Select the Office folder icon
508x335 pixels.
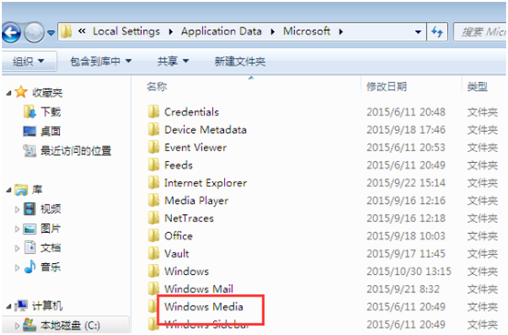point(154,236)
